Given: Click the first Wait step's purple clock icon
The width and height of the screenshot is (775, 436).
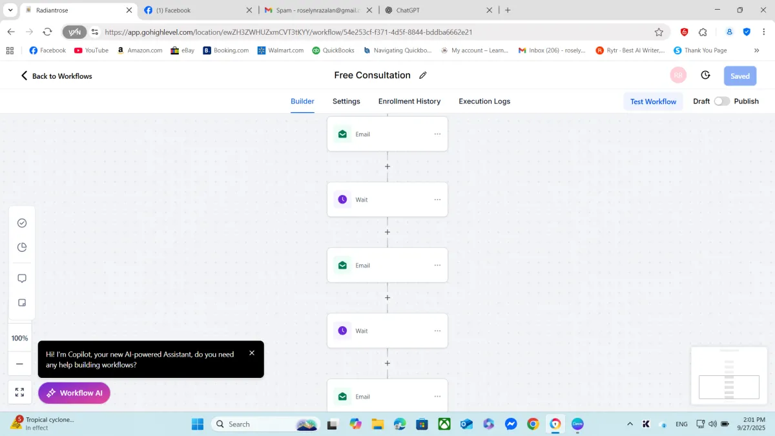Looking at the screenshot, I should pos(342,200).
